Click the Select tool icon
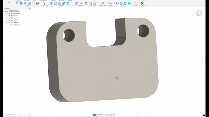Image resolution: width=209 pixels, height=117 pixels. pyautogui.click(x=135, y=3)
